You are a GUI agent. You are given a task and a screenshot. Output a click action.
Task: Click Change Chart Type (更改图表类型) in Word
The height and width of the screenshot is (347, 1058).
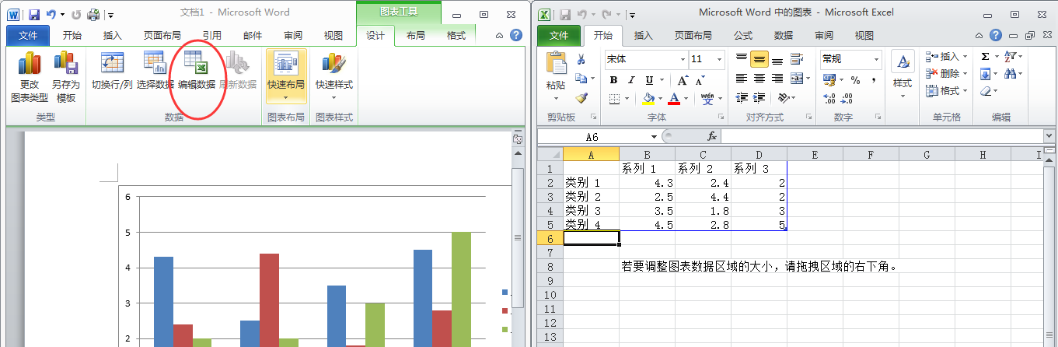point(30,77)
